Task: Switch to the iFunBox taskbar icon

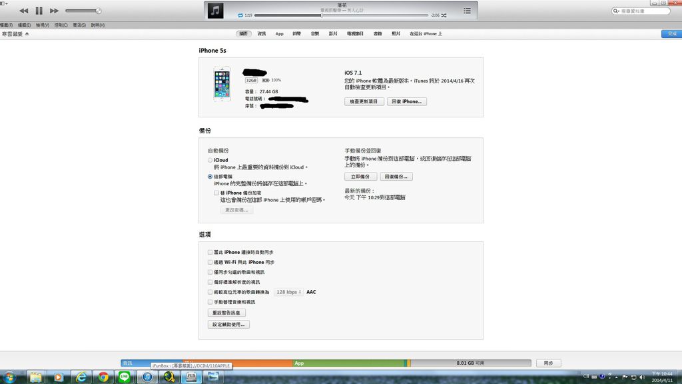Action: tap(191, 377)
